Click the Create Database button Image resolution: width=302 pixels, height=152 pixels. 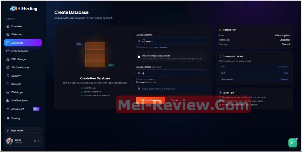[150, 100]
